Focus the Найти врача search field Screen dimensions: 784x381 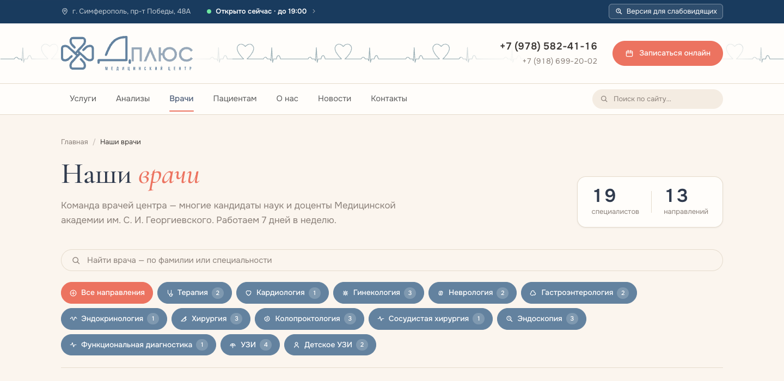pos(392,260)
